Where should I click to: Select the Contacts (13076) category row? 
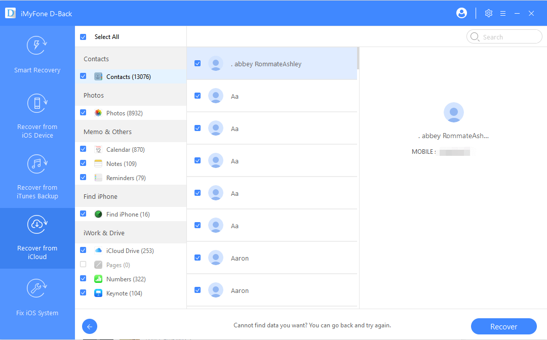[131, 76]
